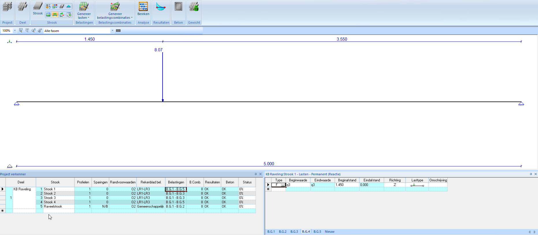Screen dimensions: 538x235
Task: Open the Genereer belastingscombinaties dropdown
Action: point(115,11)
